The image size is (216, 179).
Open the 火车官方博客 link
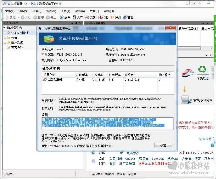[191, 158]
